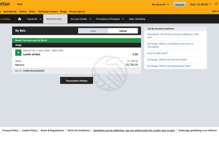Open 'What is the Discount Rate?' question
The image size is (219, 147).
click(167, 60)
